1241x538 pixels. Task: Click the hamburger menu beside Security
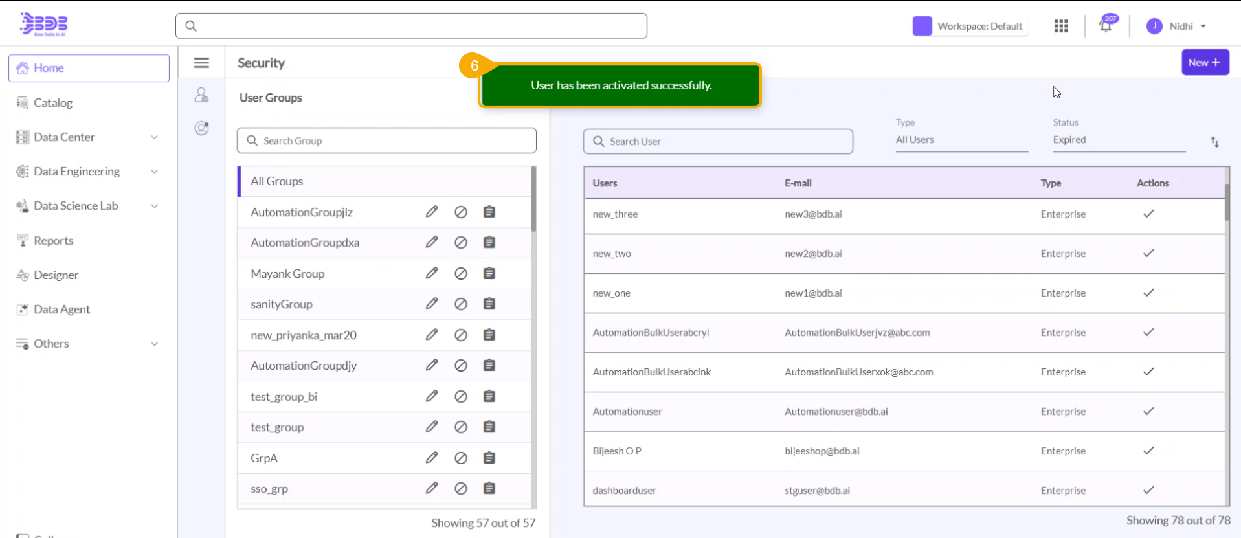pyautogui.click(x=201, y=63)
